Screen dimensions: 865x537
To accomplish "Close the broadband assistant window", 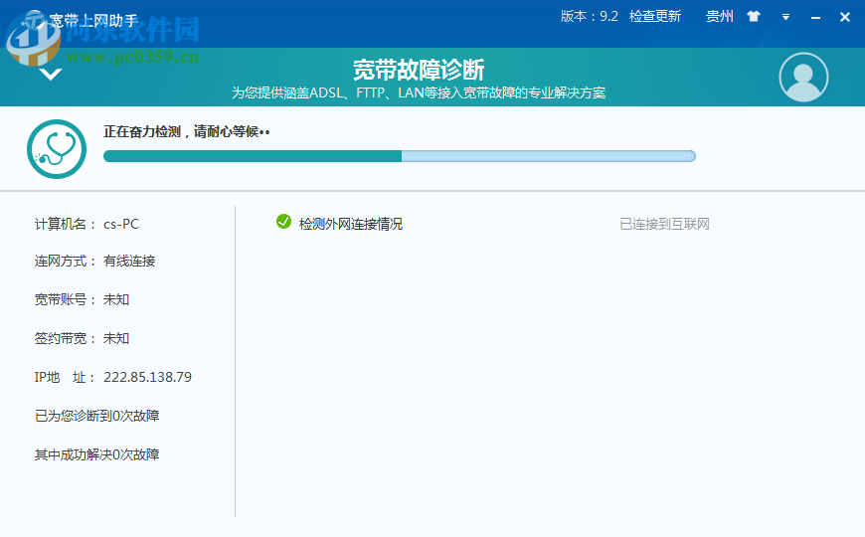I will tap(844, 17).
